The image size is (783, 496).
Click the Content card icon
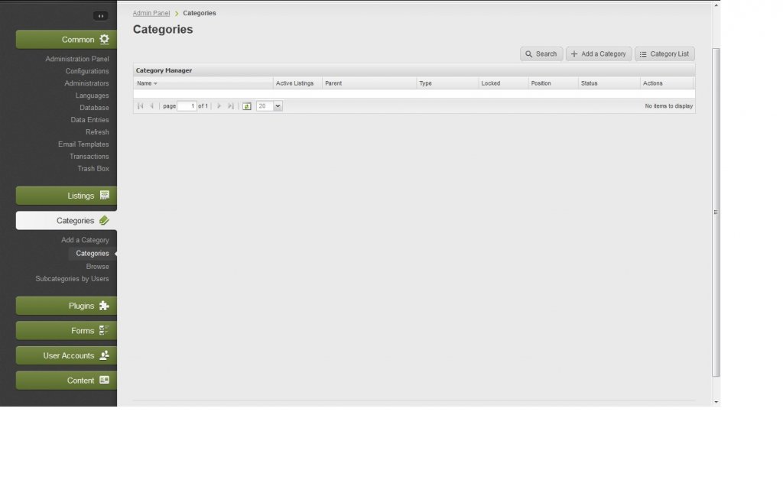[x=104, y=380]
